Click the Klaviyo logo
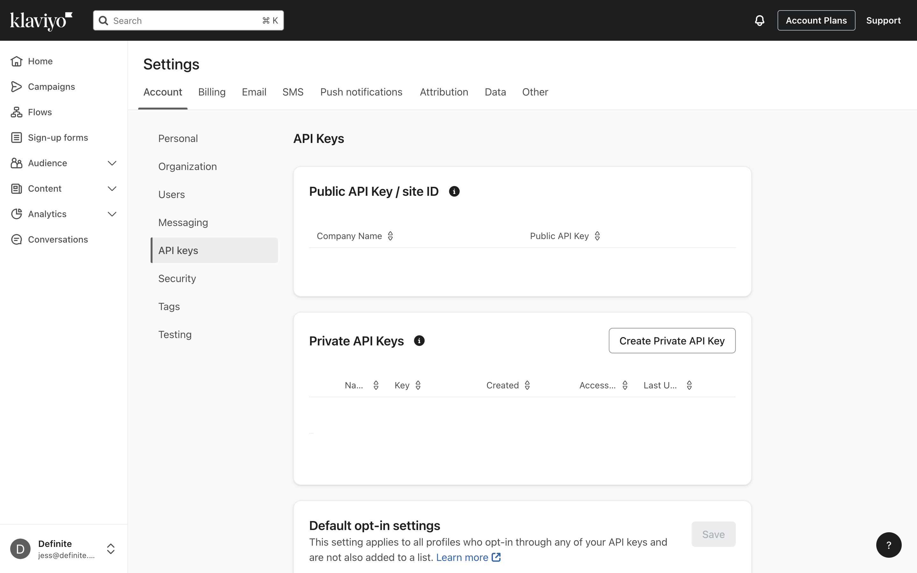Image resolution: width=917 pixels, height=573 pixels. (41, 21)
